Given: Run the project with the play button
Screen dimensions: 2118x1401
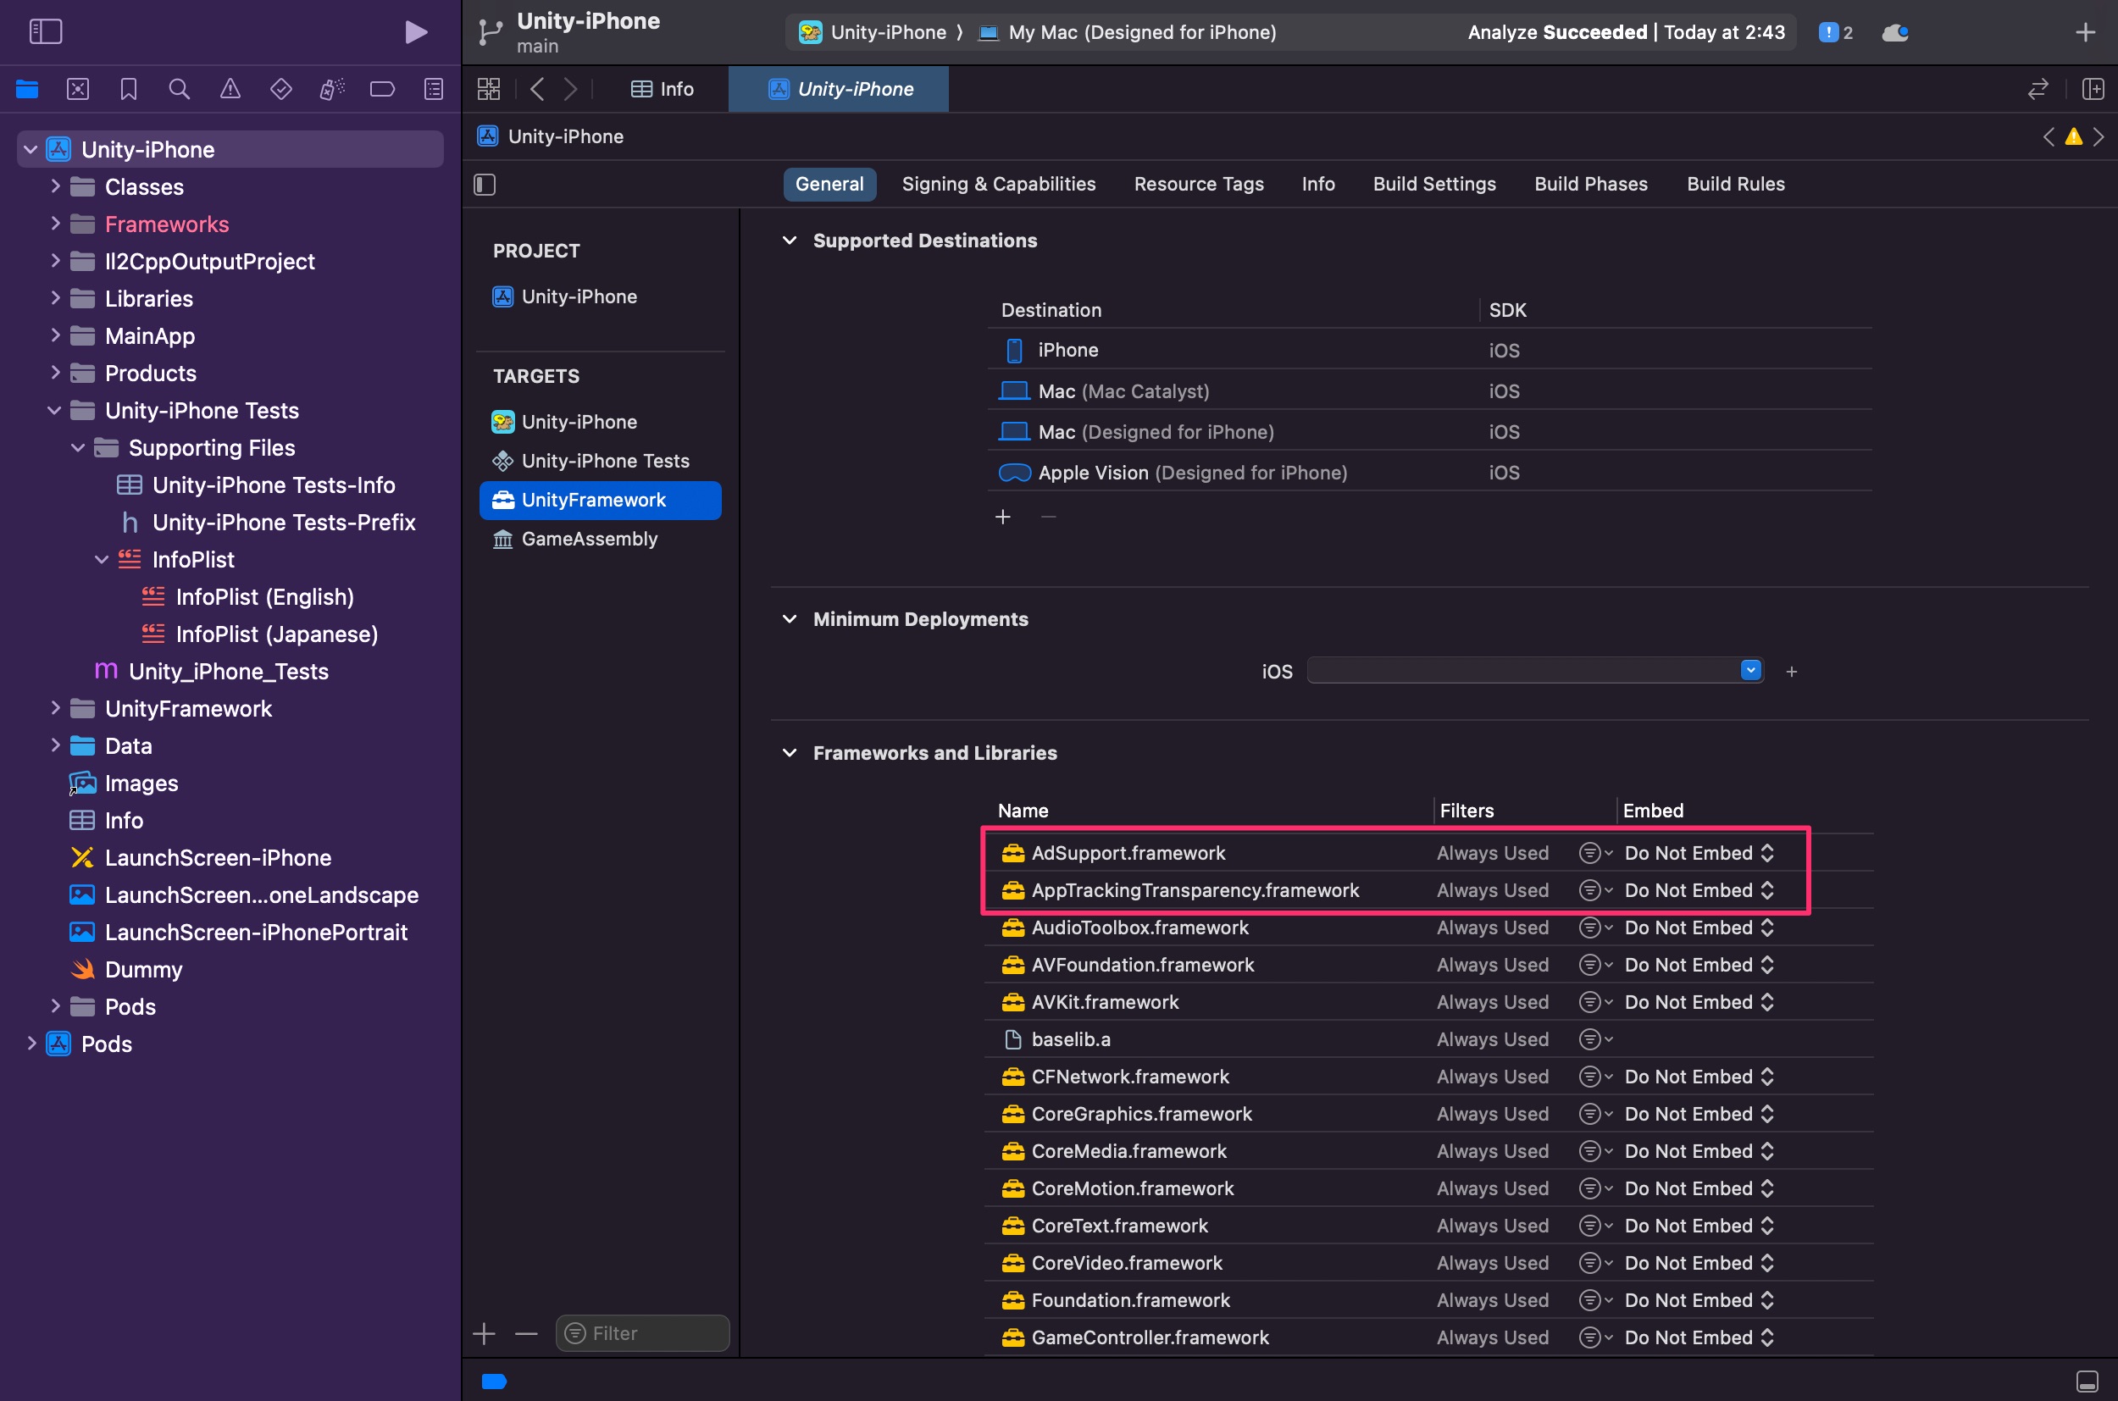Looking at the screenshot, I should [416, 32].
